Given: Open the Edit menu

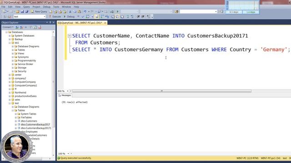Looking at the screenshot, I should (x=10, y=7).
